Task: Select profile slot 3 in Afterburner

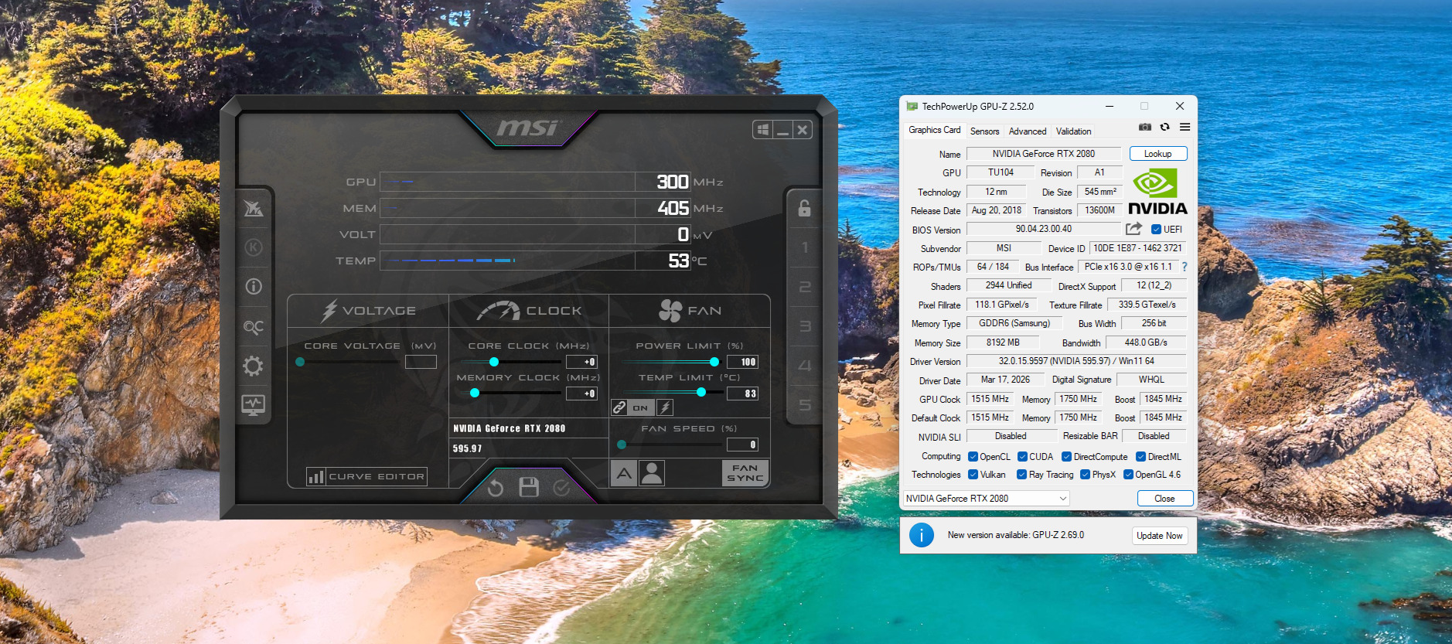Action: coord(805,326)
